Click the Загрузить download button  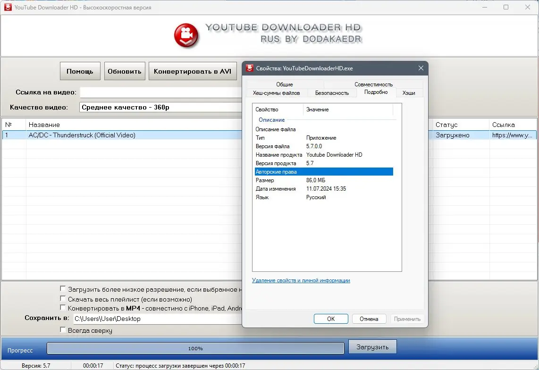click(x=372, y=347)
